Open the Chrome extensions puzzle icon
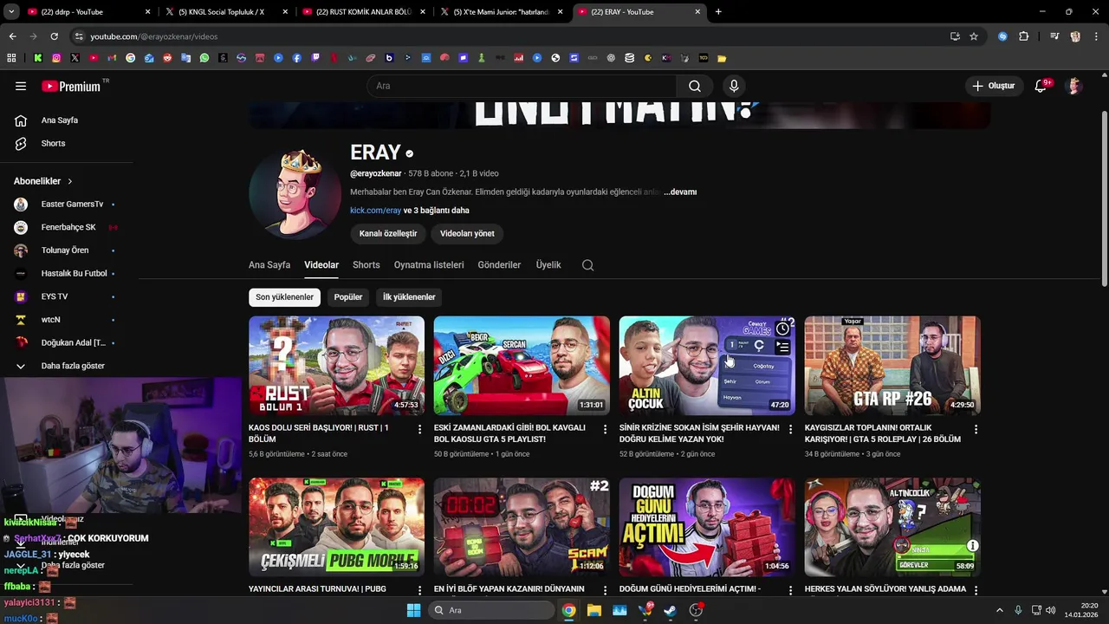Screen dimensions: 1109x624 point(1023,36)
